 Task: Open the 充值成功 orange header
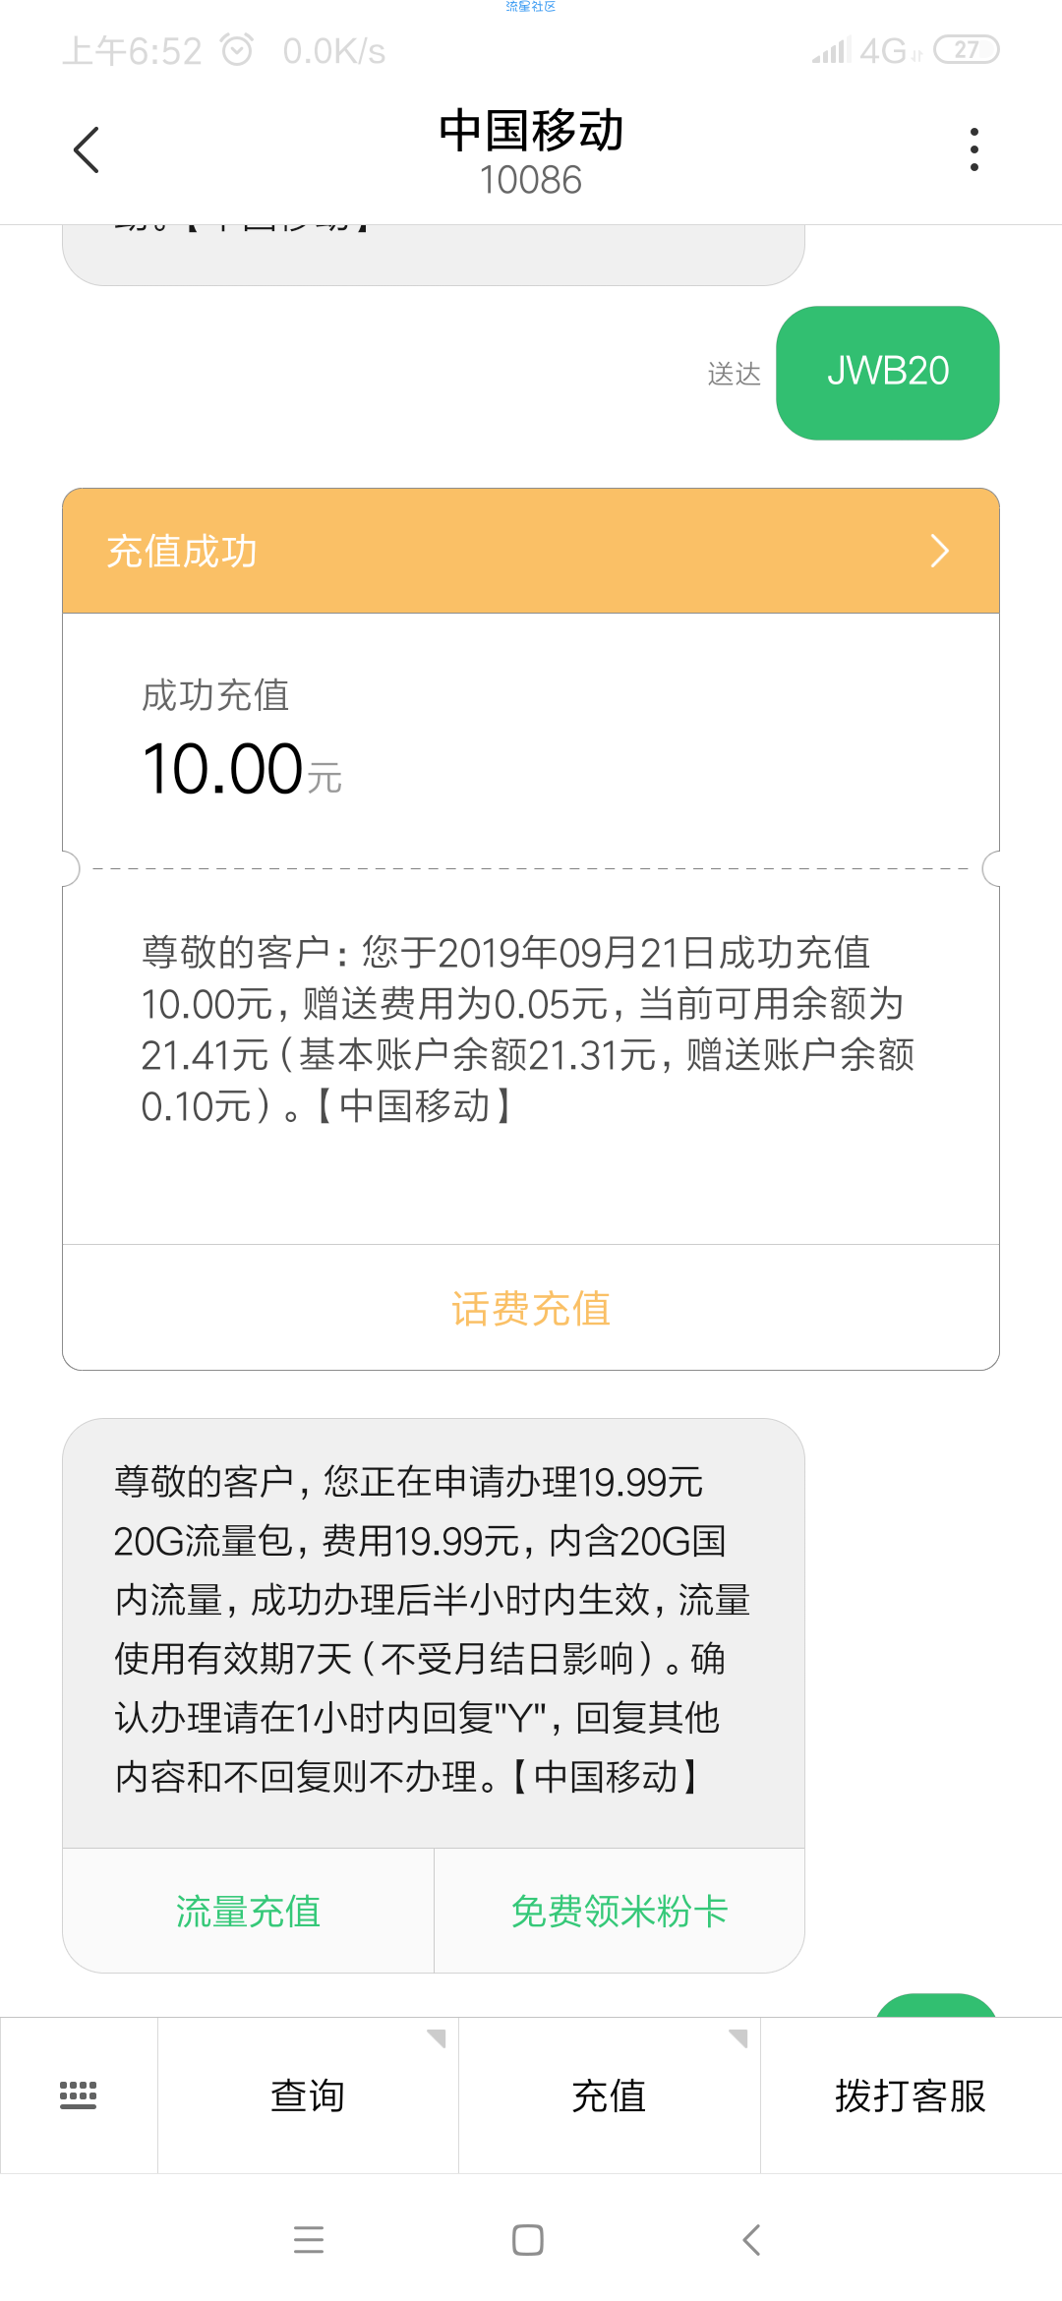(x=531, y=551)
